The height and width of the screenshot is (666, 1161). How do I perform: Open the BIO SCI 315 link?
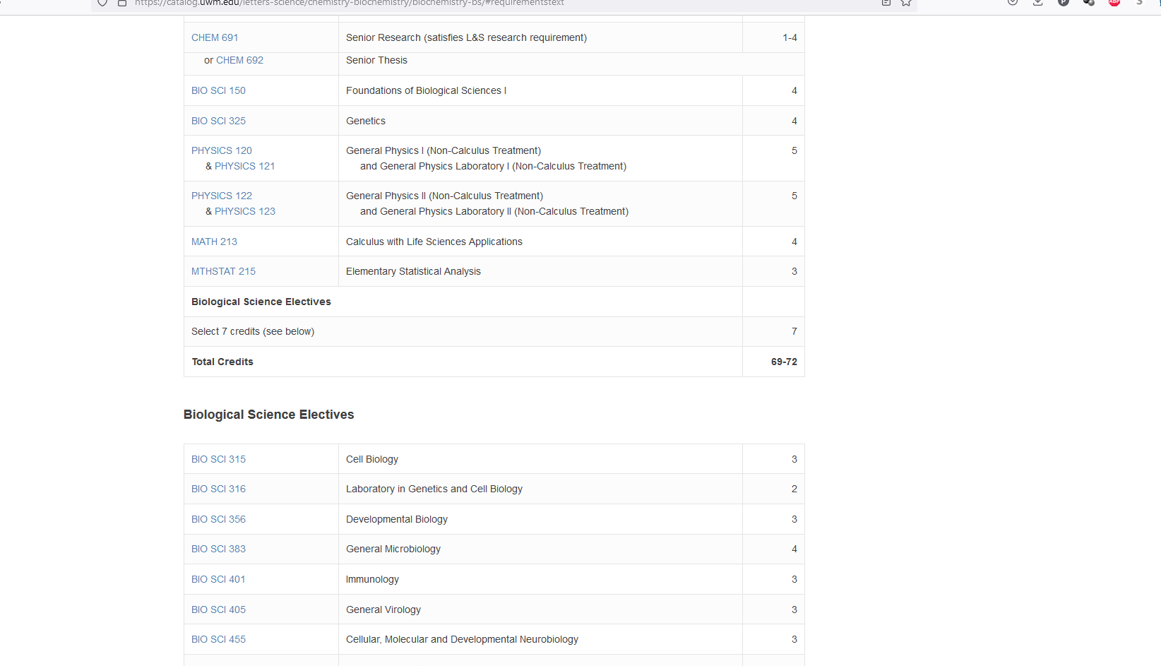pyautogui.click(x=218, y=459)
